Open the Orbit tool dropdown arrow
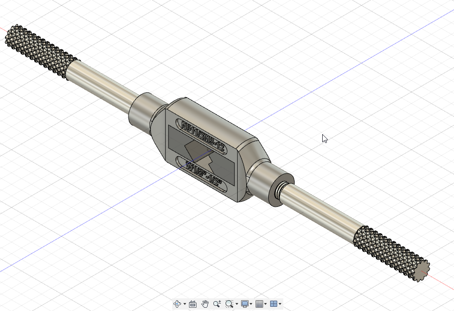 coord(185,304)
